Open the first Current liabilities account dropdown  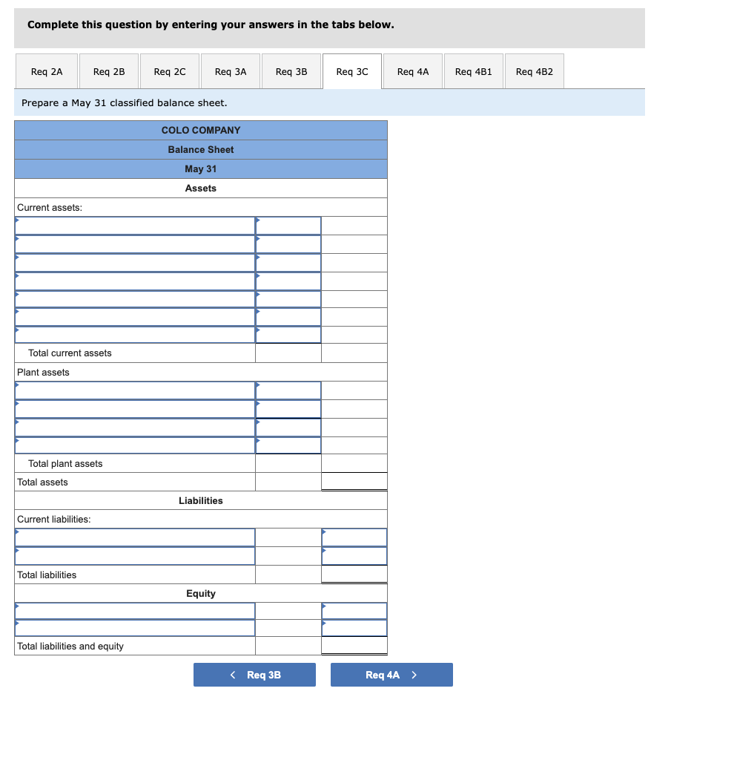coord(134,537)
